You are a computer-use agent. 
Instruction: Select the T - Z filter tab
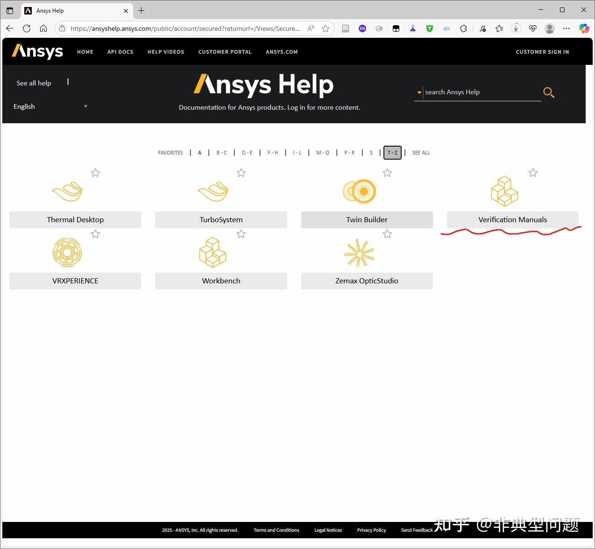click(392, 153)
